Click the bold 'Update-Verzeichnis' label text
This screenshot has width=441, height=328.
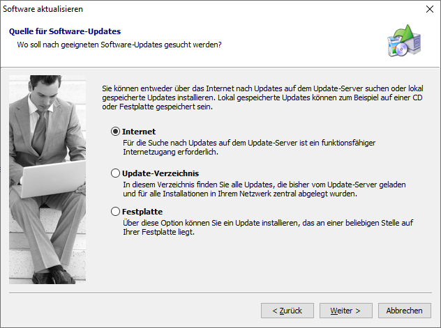click(160, 172)
